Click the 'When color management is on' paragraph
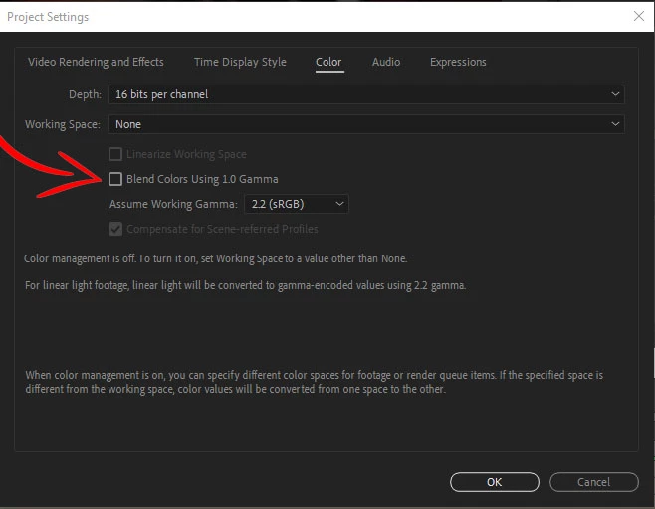The image size is (655, 509). point(315,382)
